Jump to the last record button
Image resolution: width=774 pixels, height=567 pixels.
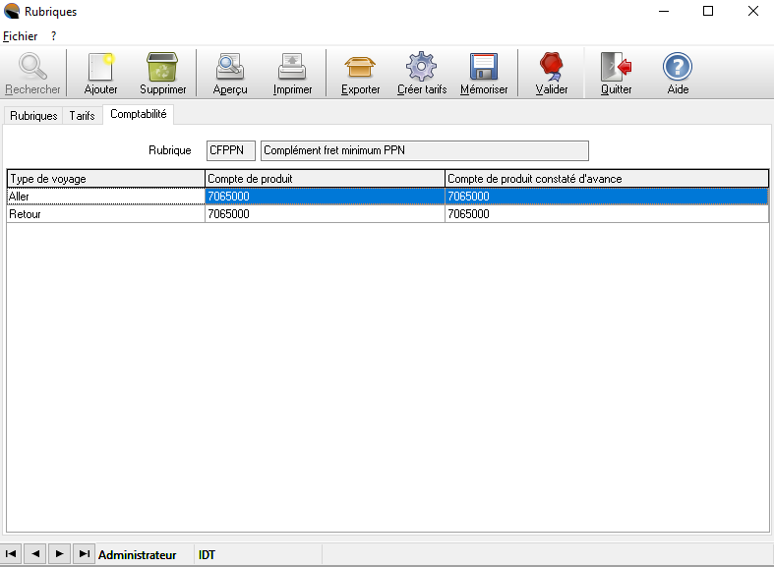coord(85,554)
